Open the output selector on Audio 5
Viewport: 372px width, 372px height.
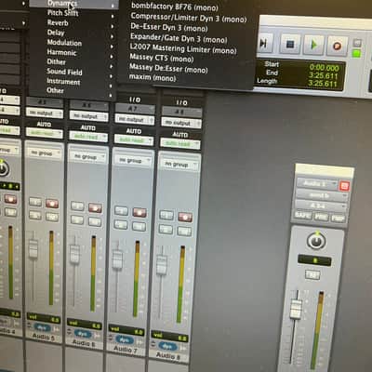pyautogui.click(x=45, y=113)
